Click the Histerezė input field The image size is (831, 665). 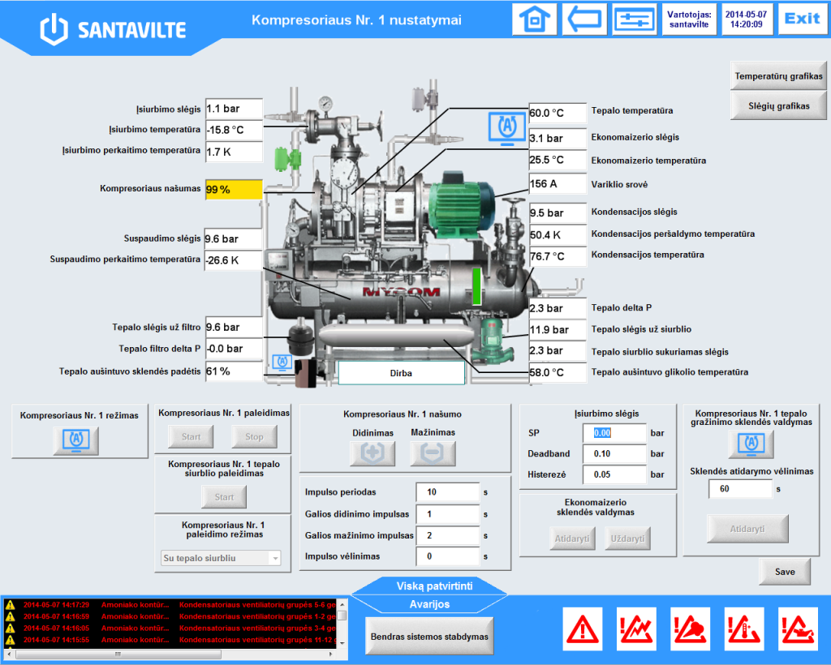click(615, 474)
